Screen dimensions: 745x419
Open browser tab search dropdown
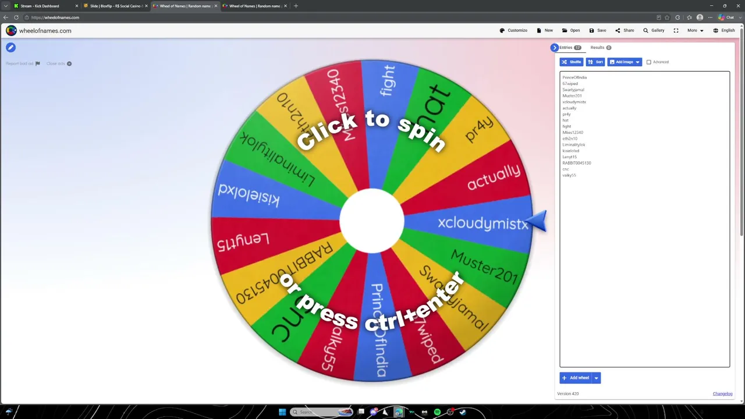pyautogui.click(x=6, y=6)
